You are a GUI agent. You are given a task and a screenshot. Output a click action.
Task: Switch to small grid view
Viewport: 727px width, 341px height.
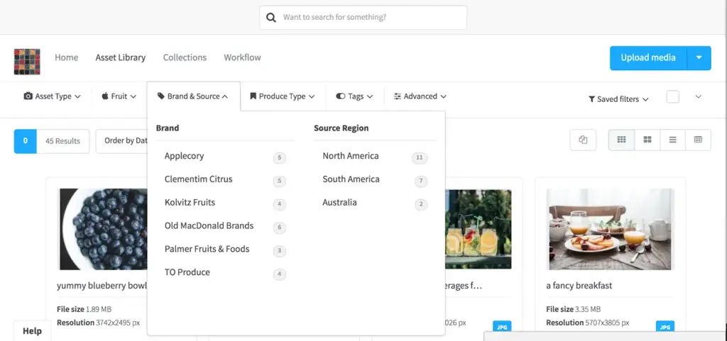pos(621,140)
